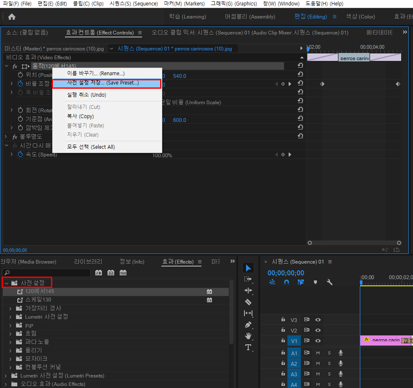Toggle insert sequences as nests icon
The image size is (413, 388).
272,282
